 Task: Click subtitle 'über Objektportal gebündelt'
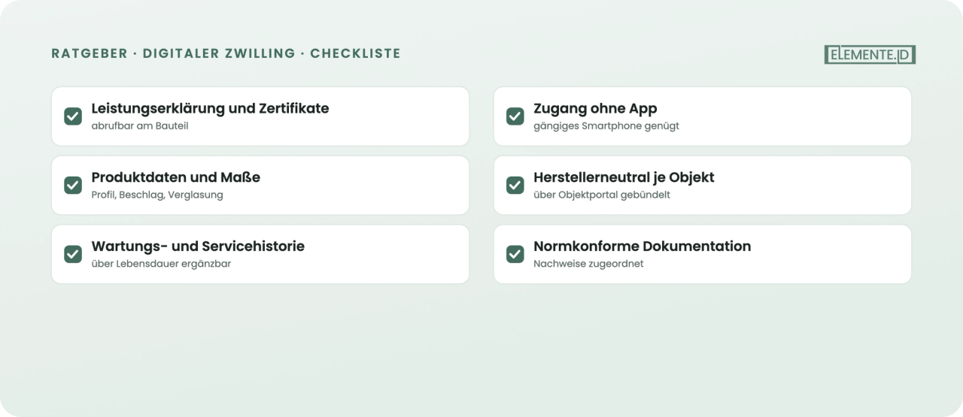pyautogui.click(x=602, y=195)
